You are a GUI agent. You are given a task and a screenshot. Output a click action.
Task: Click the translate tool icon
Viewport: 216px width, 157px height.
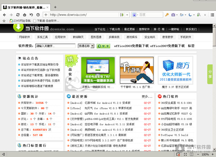point(182,15)
